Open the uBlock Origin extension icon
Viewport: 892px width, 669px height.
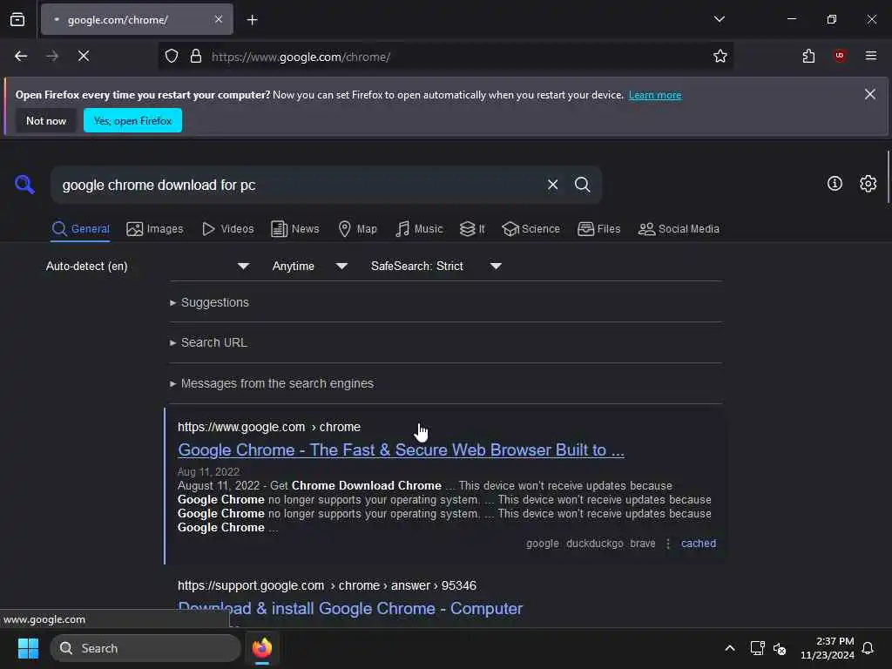point(840,55)
